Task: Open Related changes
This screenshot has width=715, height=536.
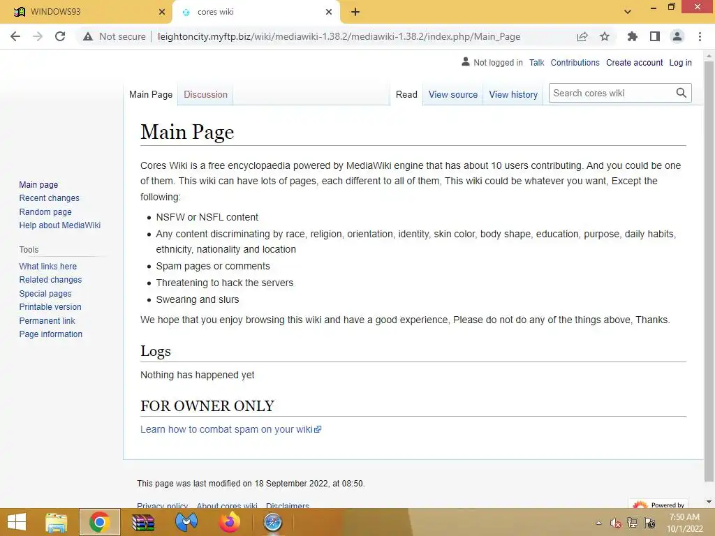Action: [x=50, y=280]
